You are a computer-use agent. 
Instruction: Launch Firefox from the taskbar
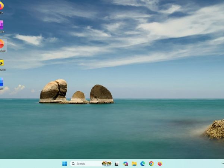click(160, 164)
